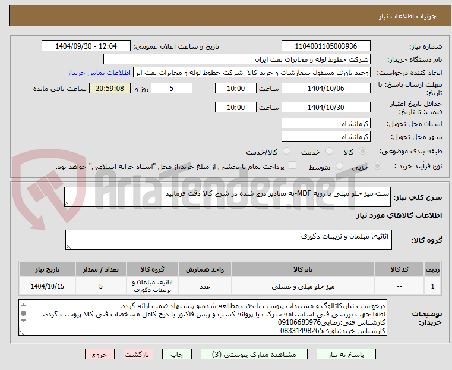Click scroll-down arrow in buyer notes box
This screenshot has width=452, height=370.
click(24, 321)
